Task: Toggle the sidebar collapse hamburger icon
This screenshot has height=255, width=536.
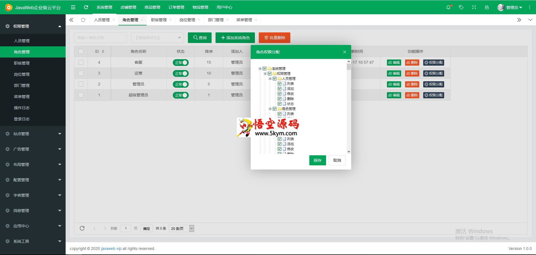Action: 73,7
